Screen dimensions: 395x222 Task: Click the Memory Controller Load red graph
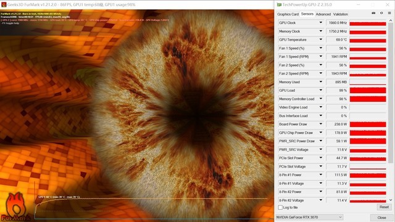click(x=368, y=99)
